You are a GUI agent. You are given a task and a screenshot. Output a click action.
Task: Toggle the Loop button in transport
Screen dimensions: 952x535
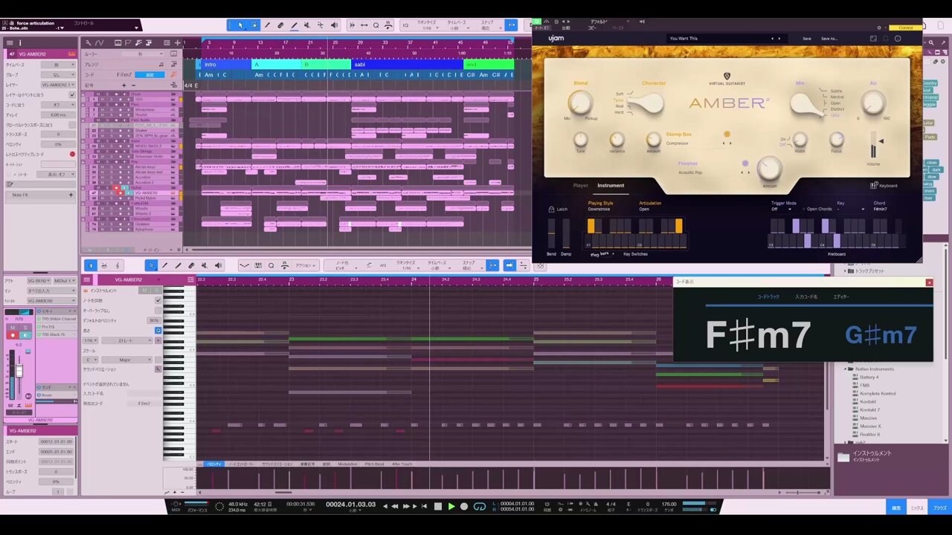point(480,507)
